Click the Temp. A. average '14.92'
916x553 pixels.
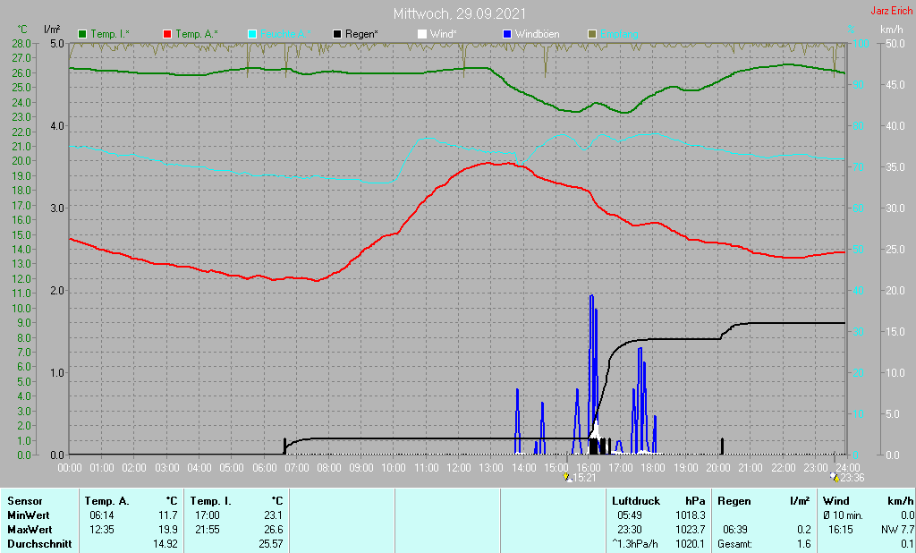165,544
